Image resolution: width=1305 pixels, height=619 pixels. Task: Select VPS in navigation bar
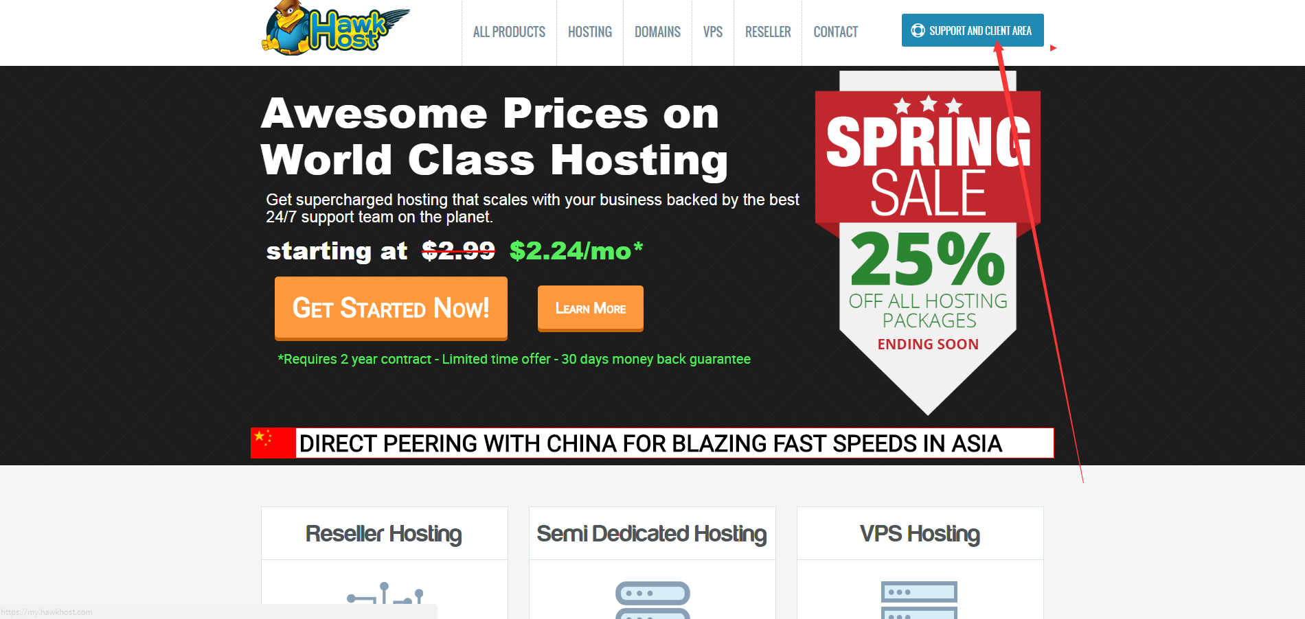coord(713,32)
